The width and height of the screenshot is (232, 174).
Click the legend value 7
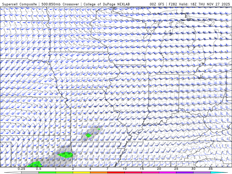(x=107, y=169)
